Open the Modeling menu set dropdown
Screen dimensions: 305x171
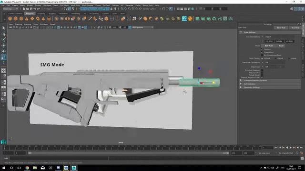coord(10,9)
